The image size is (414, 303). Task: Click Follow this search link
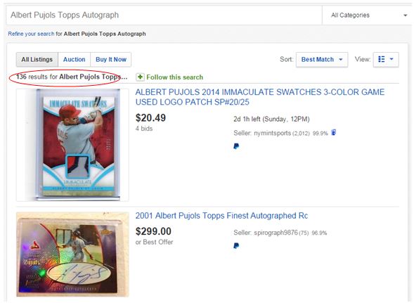174,77
